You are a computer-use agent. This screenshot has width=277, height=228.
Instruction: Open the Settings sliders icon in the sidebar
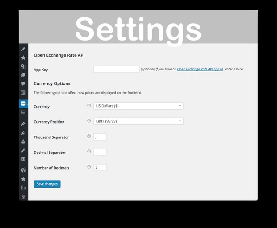click(x=23, y=159)
